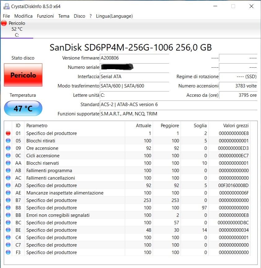Click raw value 00000000006F
The height and width of the screenshot is (268, 261).
point(234,193)
